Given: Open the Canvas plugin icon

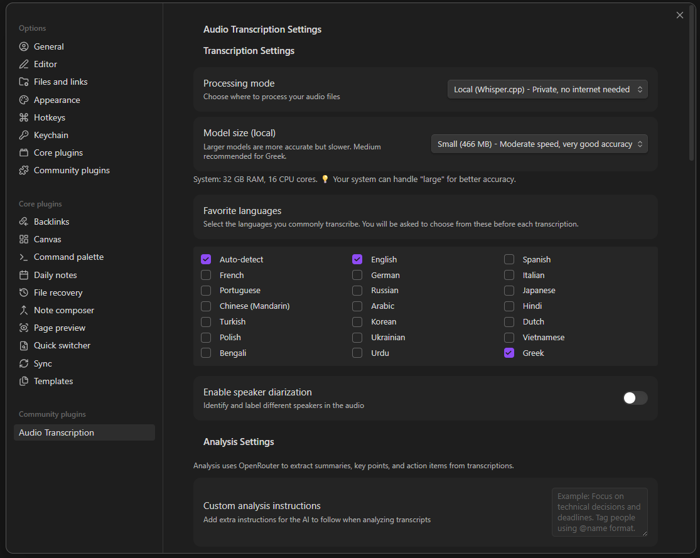Looking at the screenshot, I should (25, 239).
